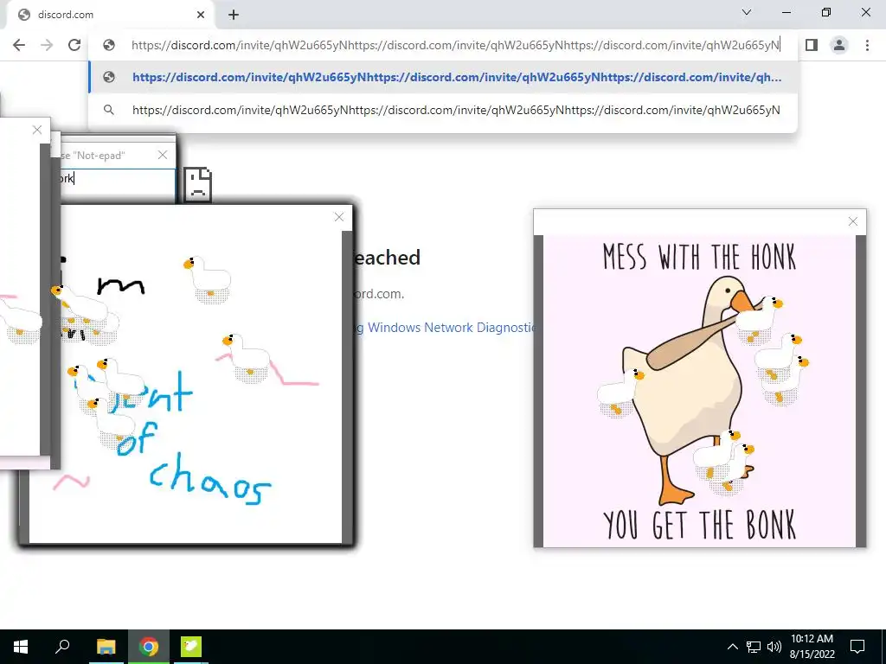Click the magnifier icon in the suggestion row

pyautogui.click(x=109, y=110)
